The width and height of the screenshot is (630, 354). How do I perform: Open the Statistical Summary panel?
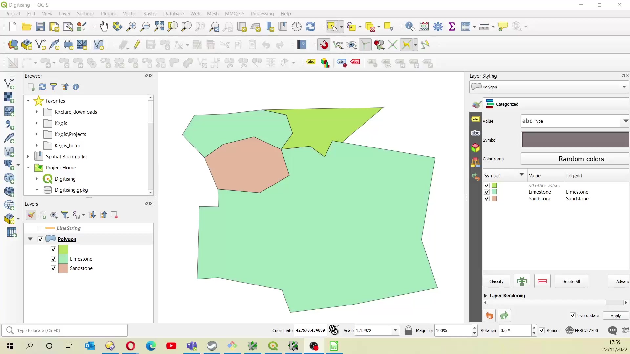click(452, 27)
